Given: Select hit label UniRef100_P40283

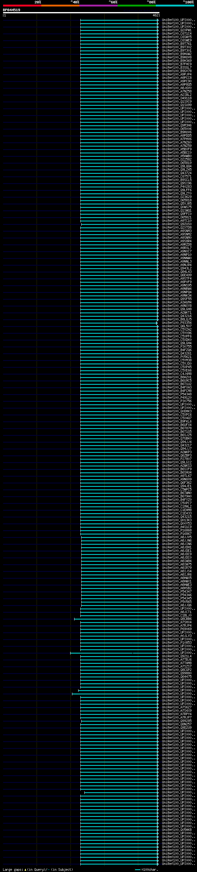Looking at the screenshot, I should pyautogui.click(x=176, y=187).
